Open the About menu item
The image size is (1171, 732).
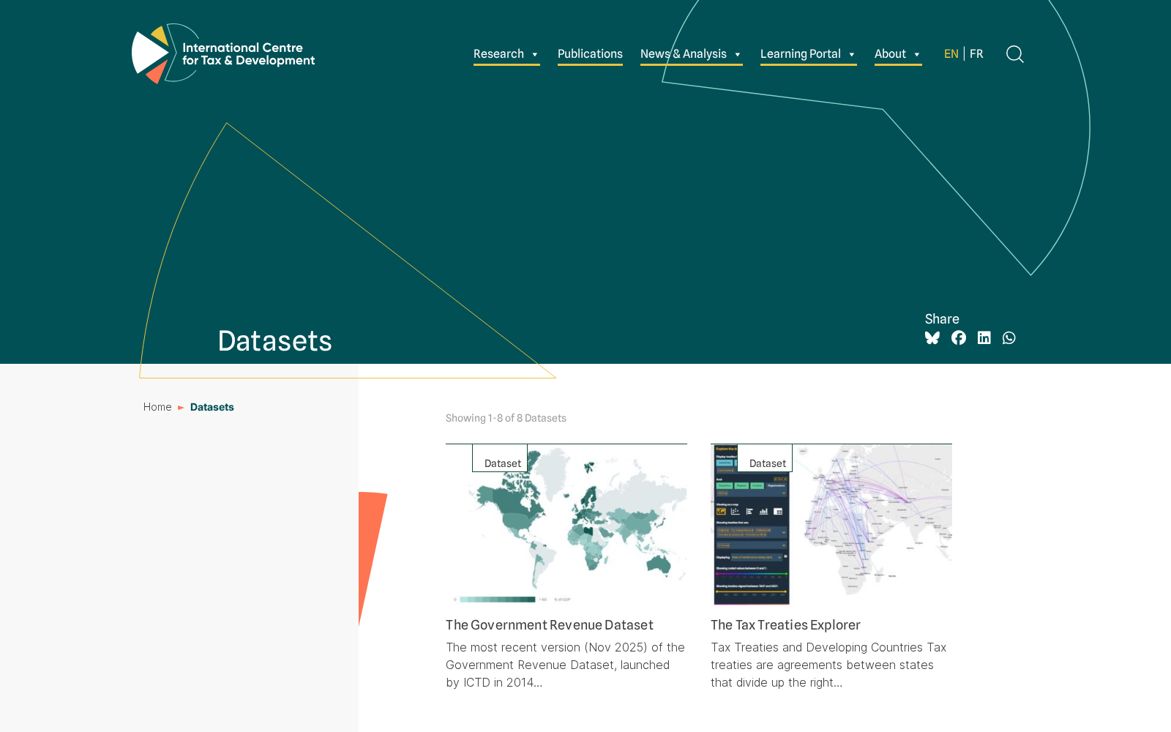click(890, 54)
